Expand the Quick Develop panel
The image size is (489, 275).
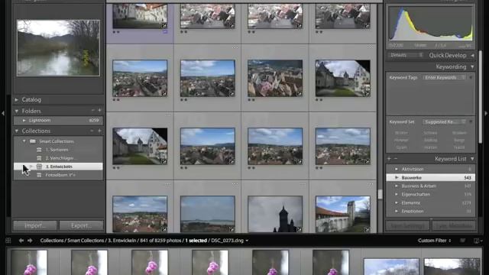[472, 56]
